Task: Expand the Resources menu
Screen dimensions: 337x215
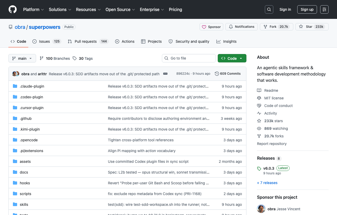Action: tap(88, 9)
